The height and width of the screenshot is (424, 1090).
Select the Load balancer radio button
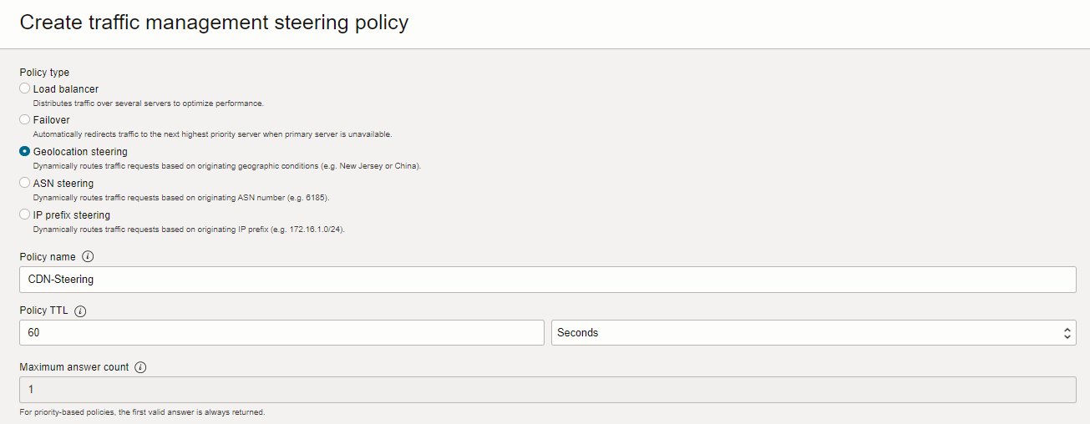25,88
